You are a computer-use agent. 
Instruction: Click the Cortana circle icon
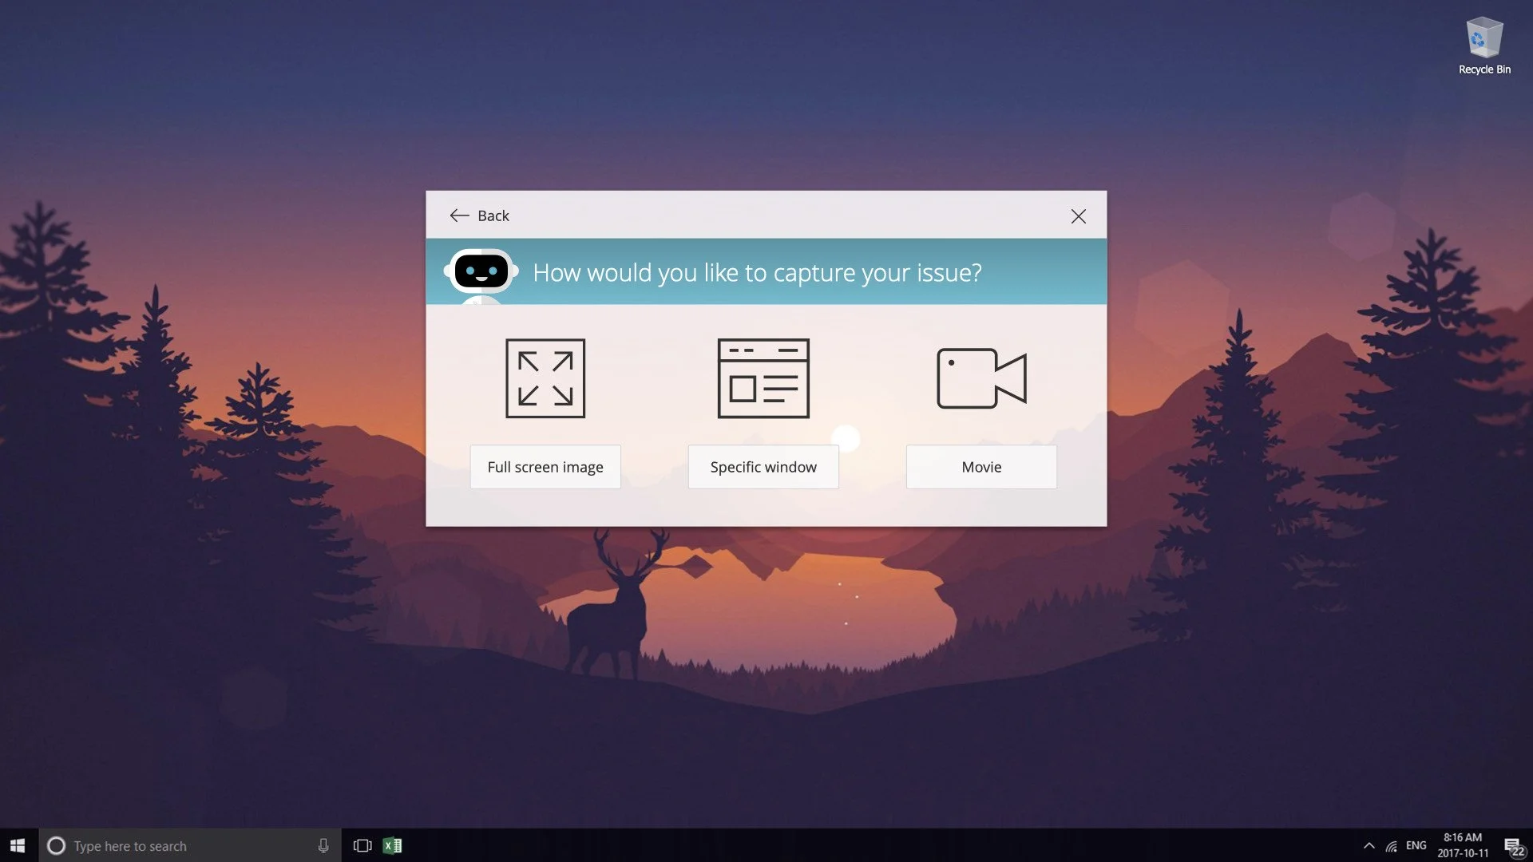point(56,845)
